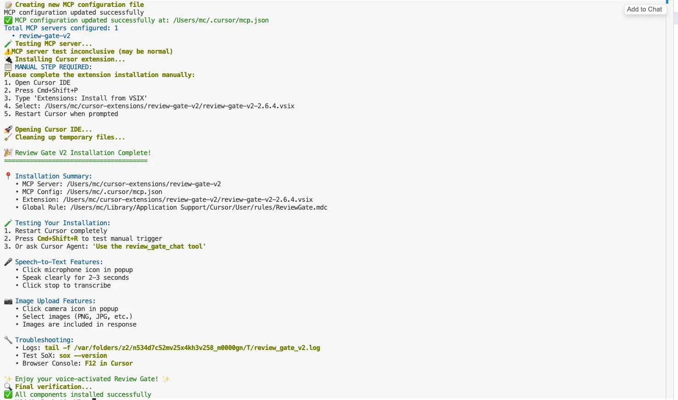Click the 'MCP configuration updated successfully' plain line at top
Viewport: 678px width, 400px height.
coord(74,12)
